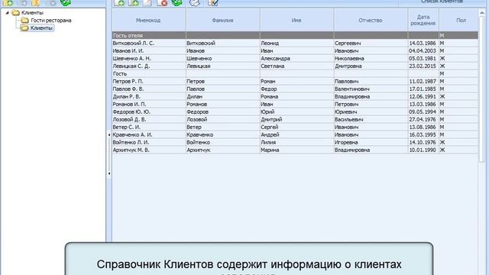
Task: Select the Петров Р. П. row
Action: (x=295, y=82)
